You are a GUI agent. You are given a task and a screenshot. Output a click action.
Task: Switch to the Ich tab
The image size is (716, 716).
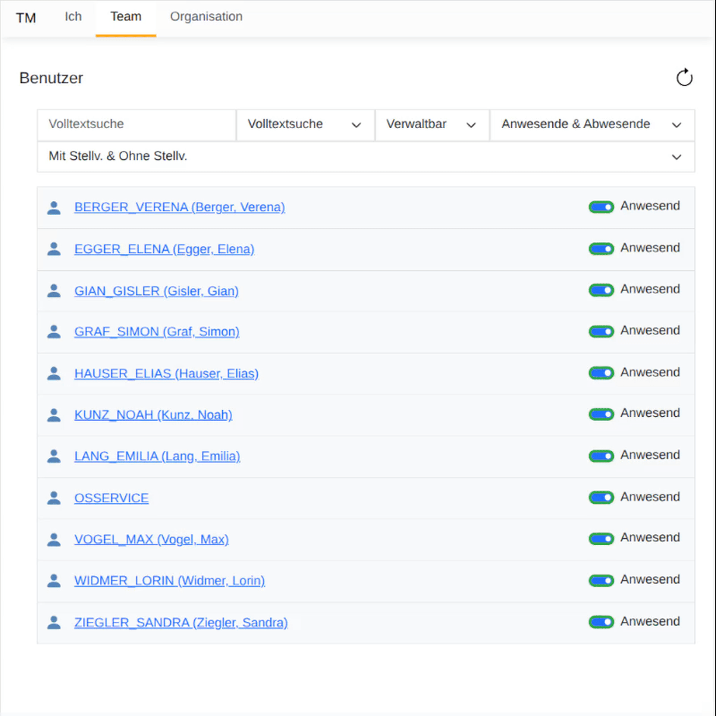click(73, 17)
